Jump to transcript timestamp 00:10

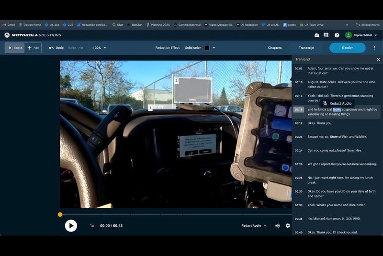(x=298, y=82)
